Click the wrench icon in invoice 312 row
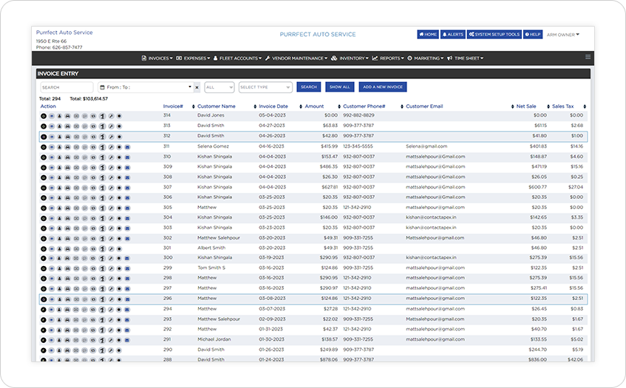 tap(111, 137)
